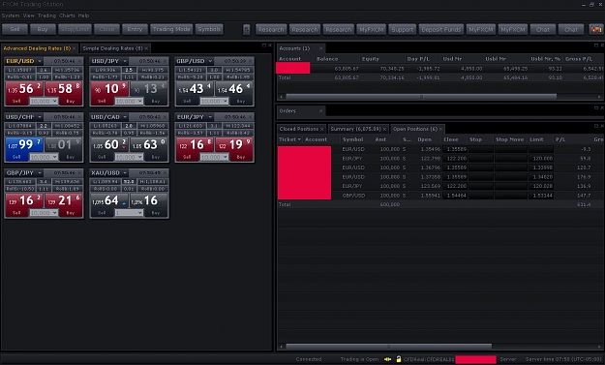The width and height of the screenshot is (605, 365).
Task: Open the Charts menu
Action: pos(67,15)
